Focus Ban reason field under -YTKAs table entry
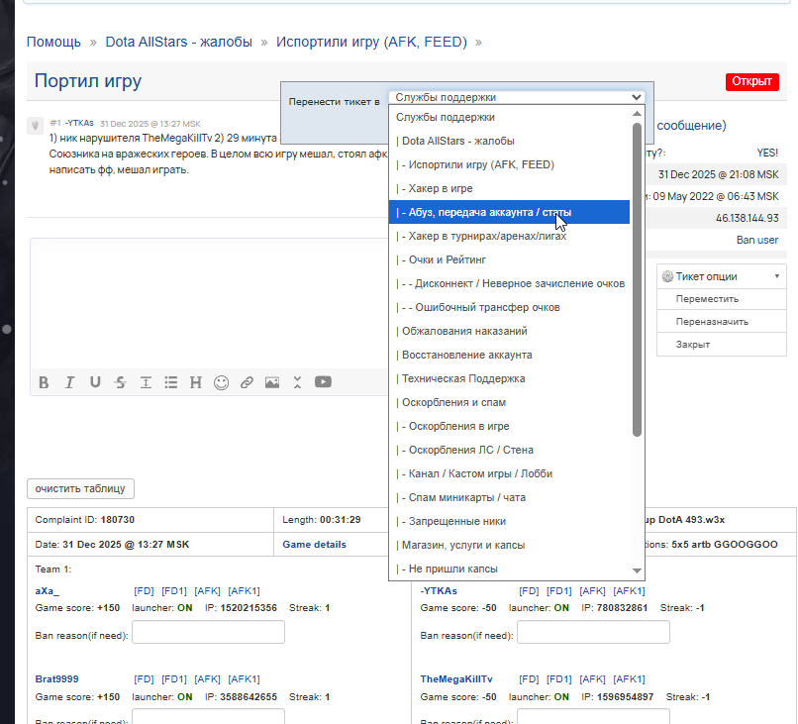This screenshot has width=798, height=724. pos(593,632)
